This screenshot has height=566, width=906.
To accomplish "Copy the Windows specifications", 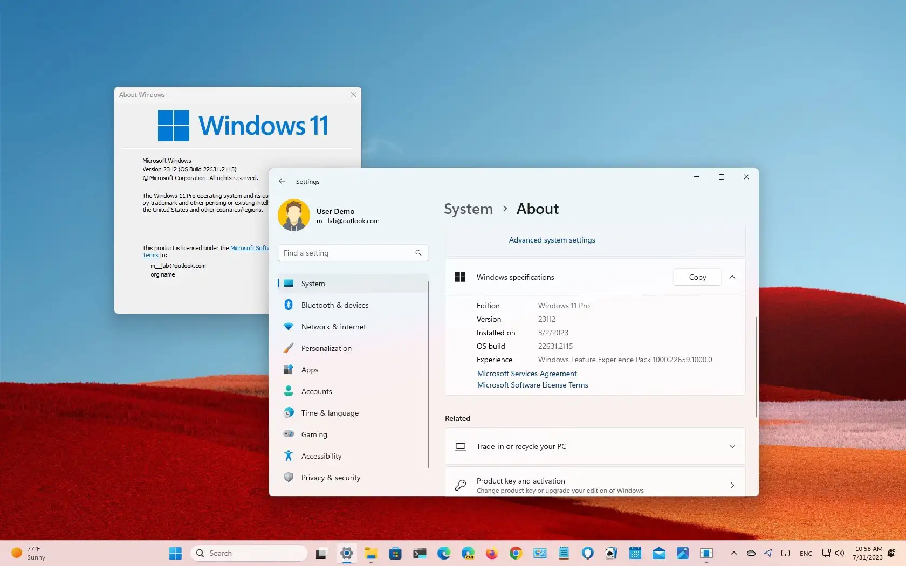I will [697, 277].
